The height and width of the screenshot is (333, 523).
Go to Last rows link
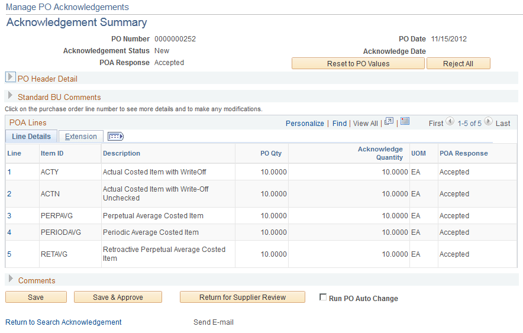(x=503, y=124)
